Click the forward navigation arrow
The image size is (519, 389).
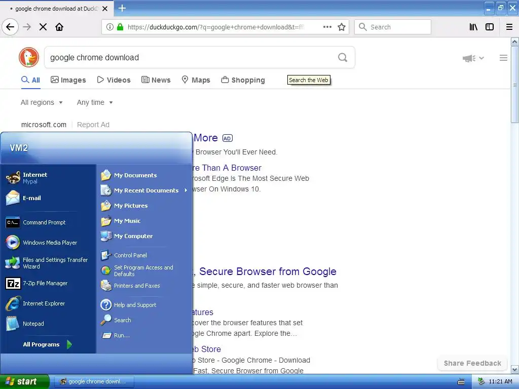[x=27, y=27]
